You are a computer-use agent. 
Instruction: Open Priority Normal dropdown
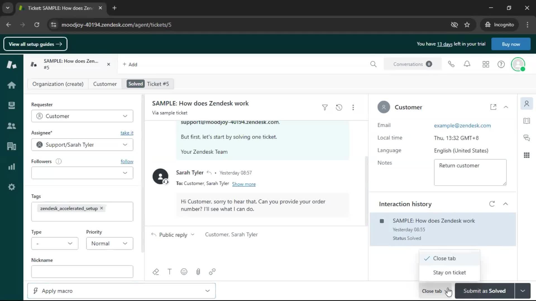pyautogui.click(x=109, y=243)
